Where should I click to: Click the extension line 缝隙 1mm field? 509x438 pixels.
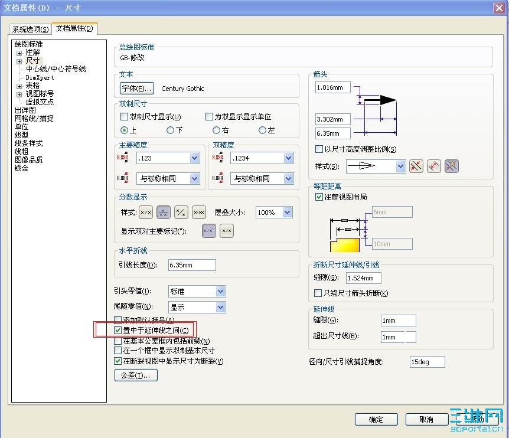(x=399, y=321)
